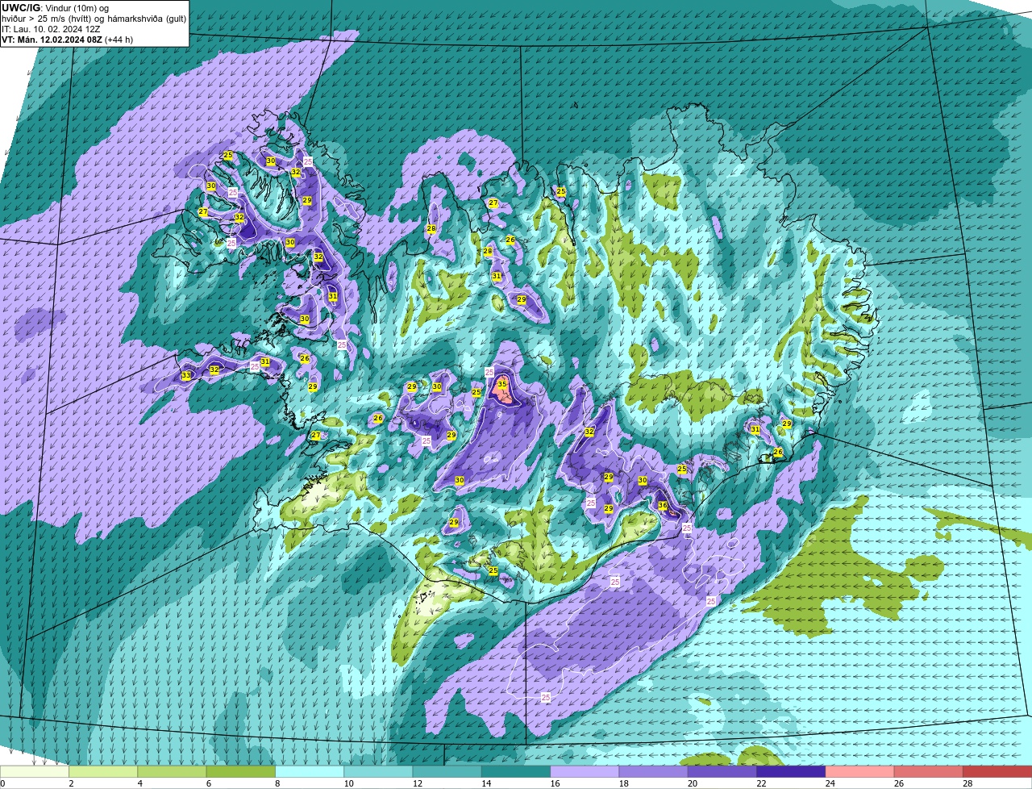The width and height of the screenshot is (1032, 789).
Task: Click the legend scale number 16
Action: point(553,783)
